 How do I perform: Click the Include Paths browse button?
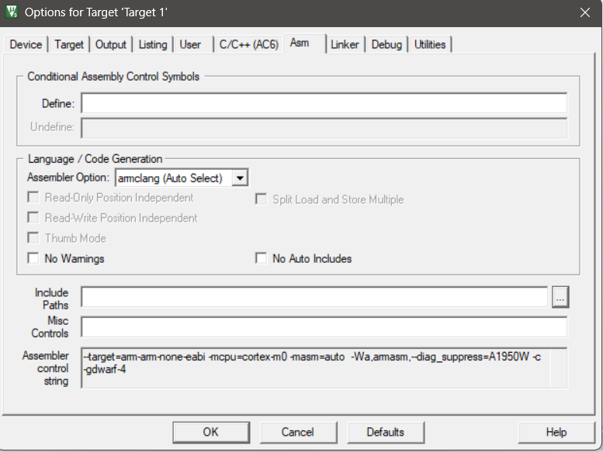point(560,296)
